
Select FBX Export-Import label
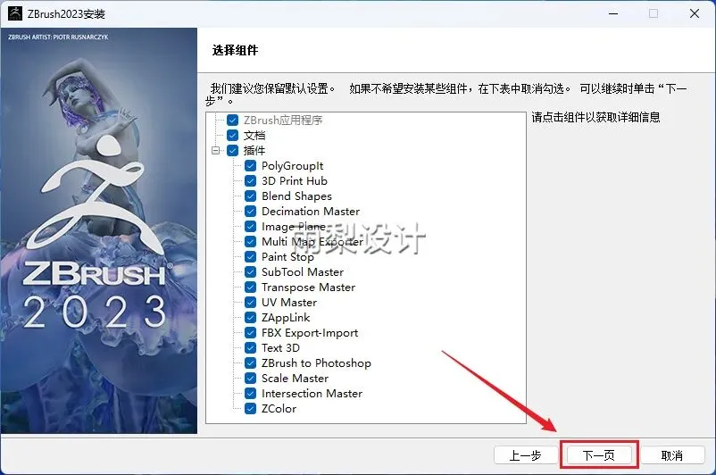310,332
